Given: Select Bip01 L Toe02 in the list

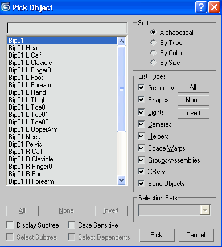Looking at the screenshot, I should (62, 122).
